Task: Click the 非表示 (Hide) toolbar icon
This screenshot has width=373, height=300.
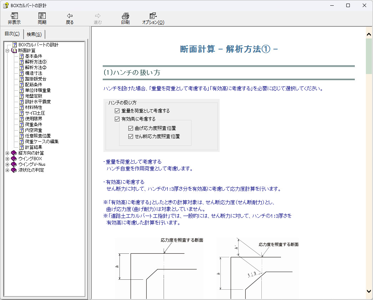Action: (14, 16)
